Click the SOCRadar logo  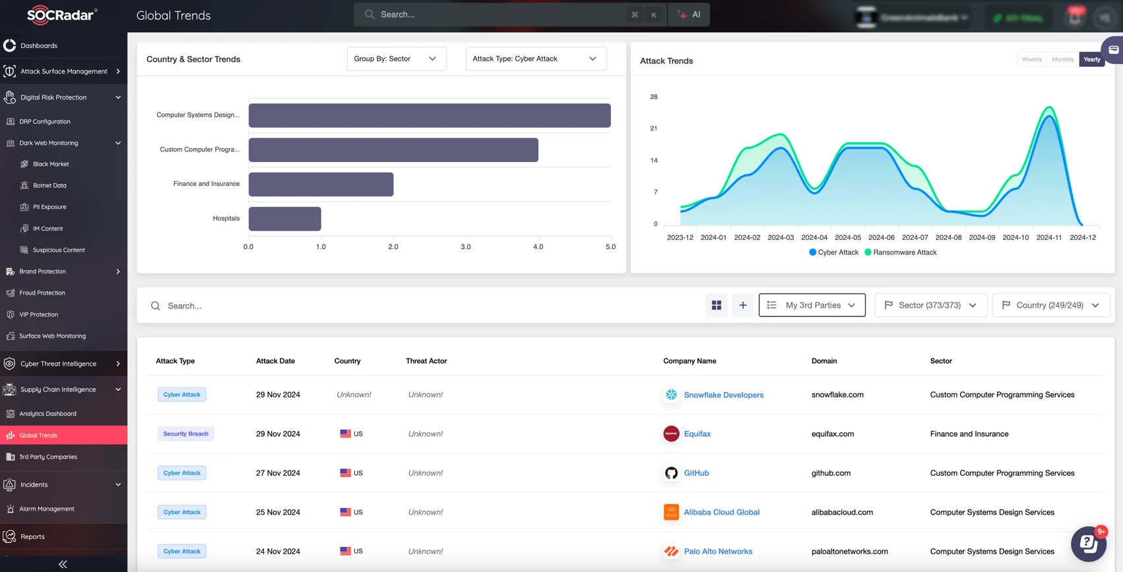(62, 14)
